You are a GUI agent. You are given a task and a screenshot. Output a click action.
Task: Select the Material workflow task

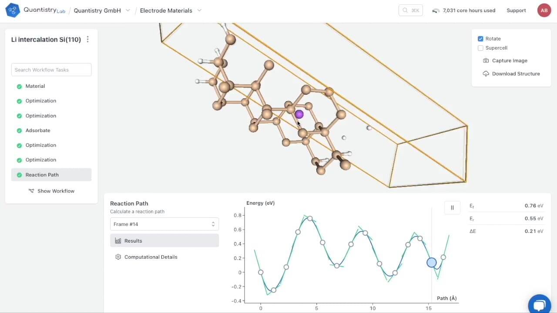coord(51,86)
